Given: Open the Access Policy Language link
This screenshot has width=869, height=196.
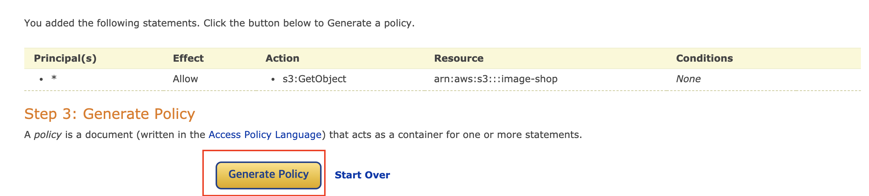Looking at the screenshot, I should (265, 135).
